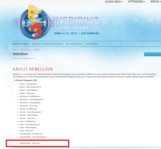
Task: Select Arcade > Xbox One category
Action: (28, 118)
